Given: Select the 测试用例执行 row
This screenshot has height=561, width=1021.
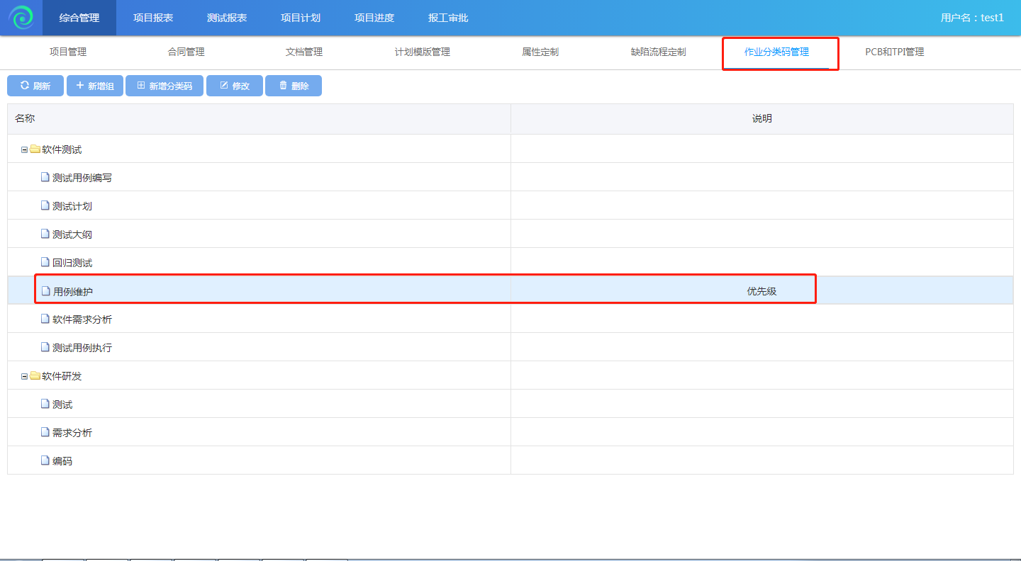Looking at the screenshot, I should pyautogui.click(x=82, y=348).
